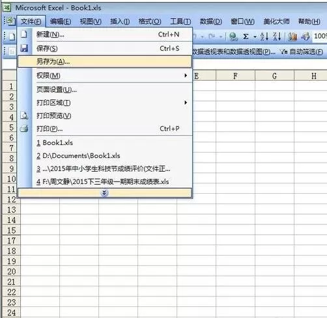
Task: Open the zoom percentage box showing 100%
Action: (320, 36)
